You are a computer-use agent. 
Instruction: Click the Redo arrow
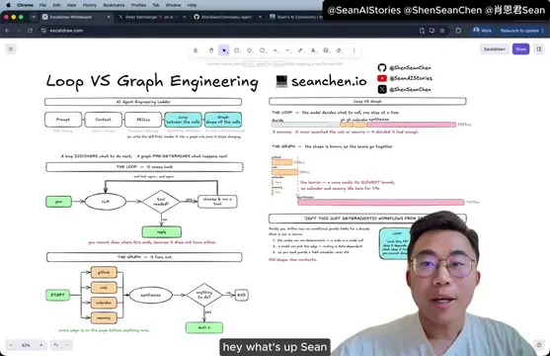pos(67,345)
